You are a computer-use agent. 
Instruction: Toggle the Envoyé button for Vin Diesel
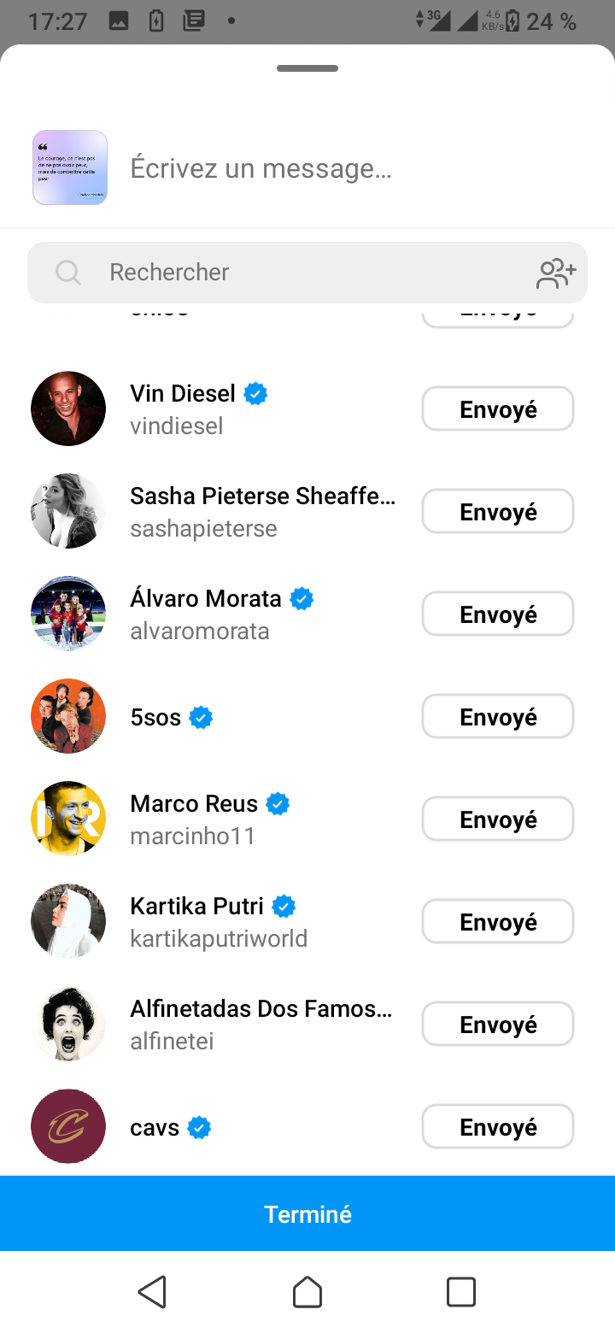point(497,409)
